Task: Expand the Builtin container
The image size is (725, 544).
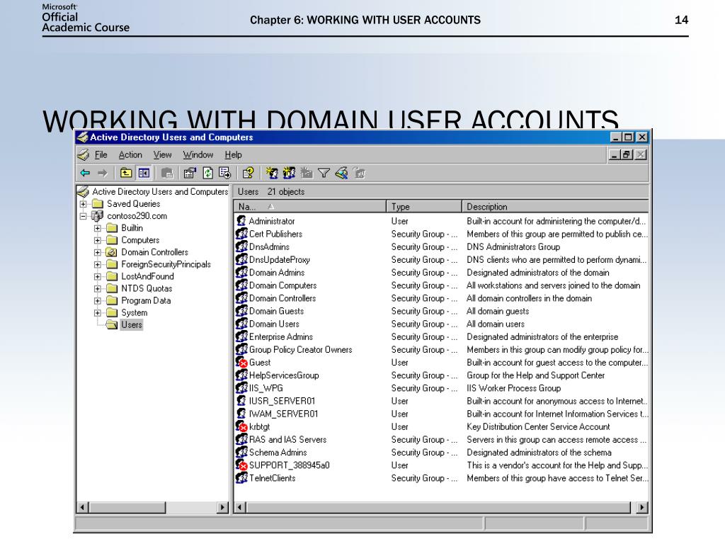Action: coord(97,228)
